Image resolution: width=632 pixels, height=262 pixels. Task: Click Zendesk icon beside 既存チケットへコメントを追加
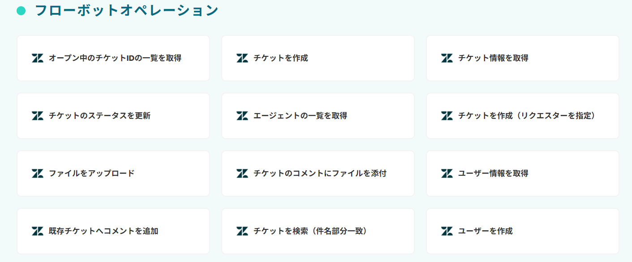(38, 231)
